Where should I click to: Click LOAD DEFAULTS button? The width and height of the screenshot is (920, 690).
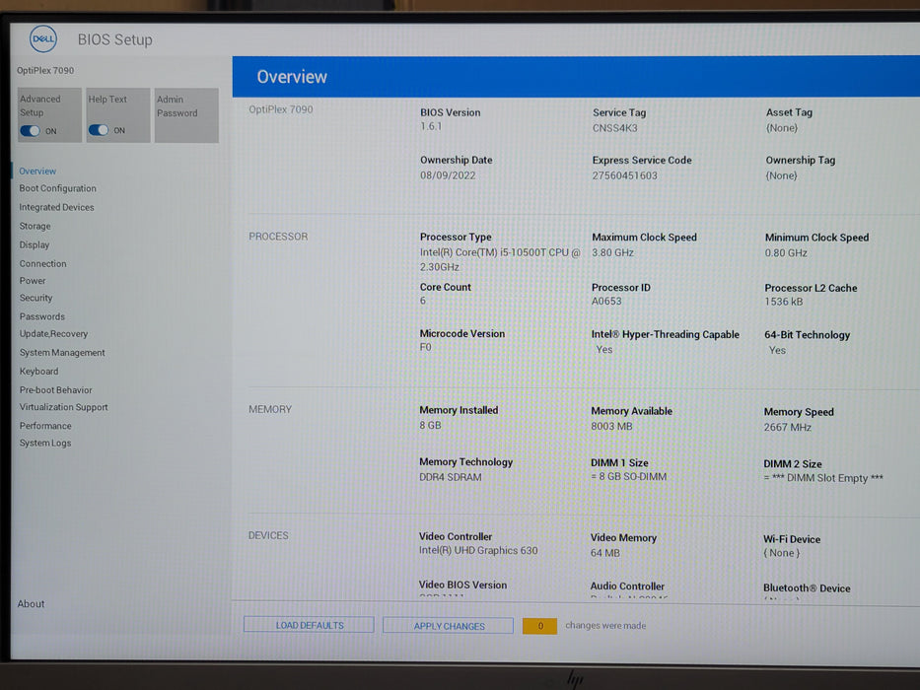pos(309,625)
